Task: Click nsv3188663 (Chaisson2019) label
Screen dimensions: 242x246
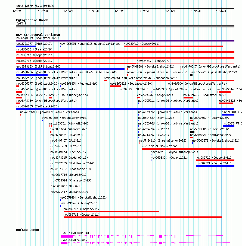Action: (x=98, y=72)
